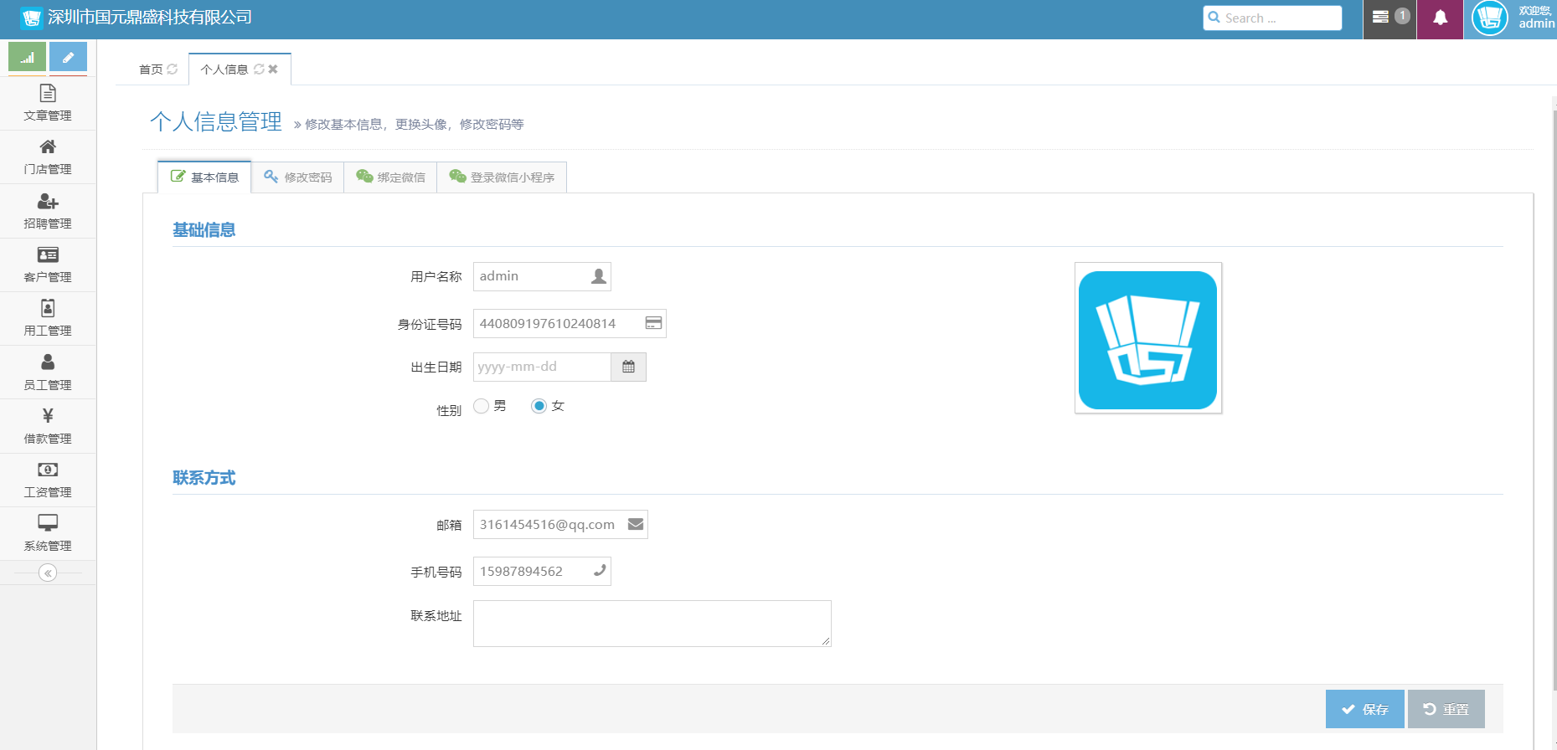Click the 重置 button

(x=1446, y=709)
